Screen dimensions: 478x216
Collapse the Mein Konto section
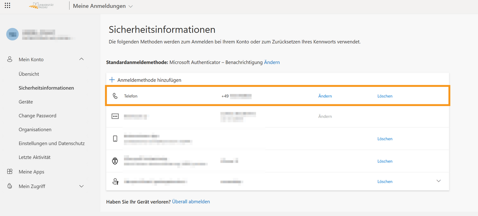click(82, 59)
